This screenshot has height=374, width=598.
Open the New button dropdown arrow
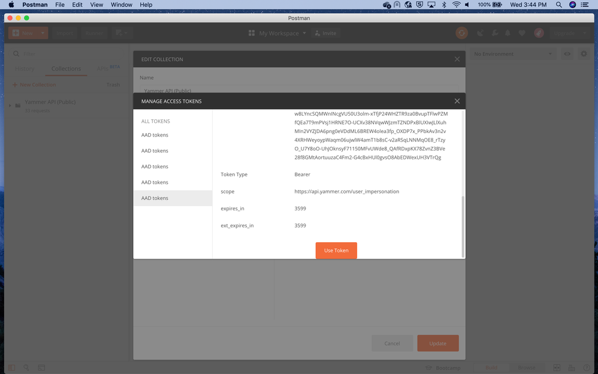point(43,33)
